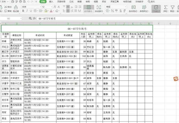Toggle Italic formatting (I)

[x=27, y=11]
